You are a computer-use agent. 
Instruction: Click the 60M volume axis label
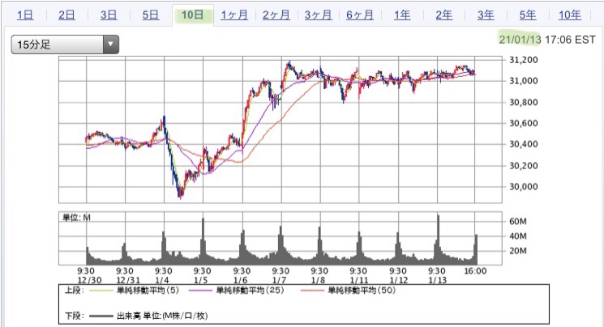[518, 221]
